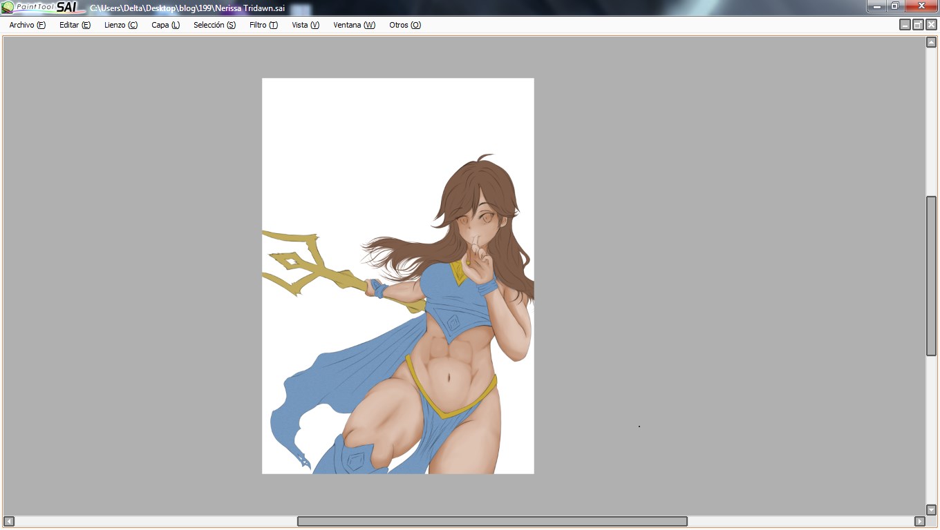This screenshot has width=940, height=530.
Task: Open the Otros menu
Action: (x=405, y=25)
